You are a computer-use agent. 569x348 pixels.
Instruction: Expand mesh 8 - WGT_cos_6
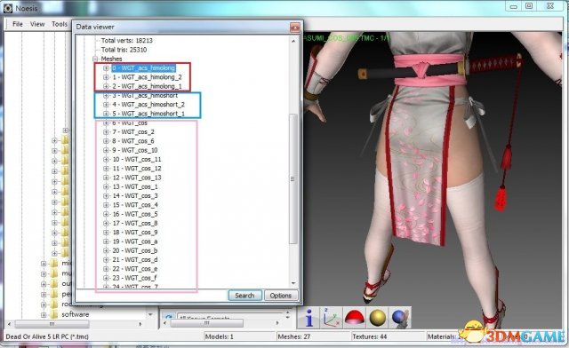[106, 141]
